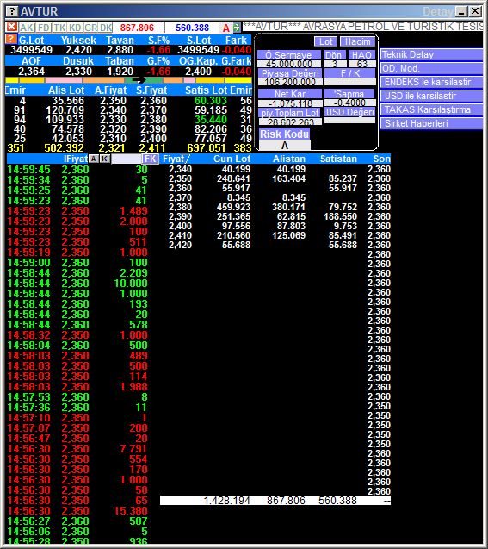The height and width of the screenshot is (549, 488).
Task: Click the 1.428.194 total in summary row
Action: point(226,501)
